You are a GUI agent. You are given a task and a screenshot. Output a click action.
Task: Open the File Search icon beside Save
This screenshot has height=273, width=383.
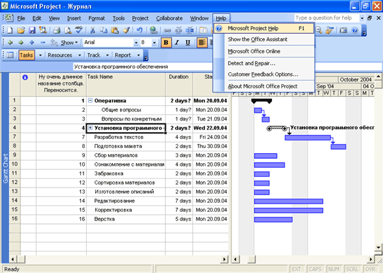[43, 30]
